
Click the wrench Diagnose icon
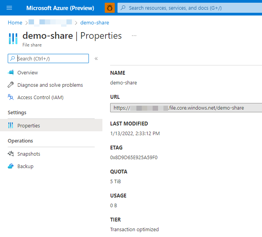tap(11, 85)
